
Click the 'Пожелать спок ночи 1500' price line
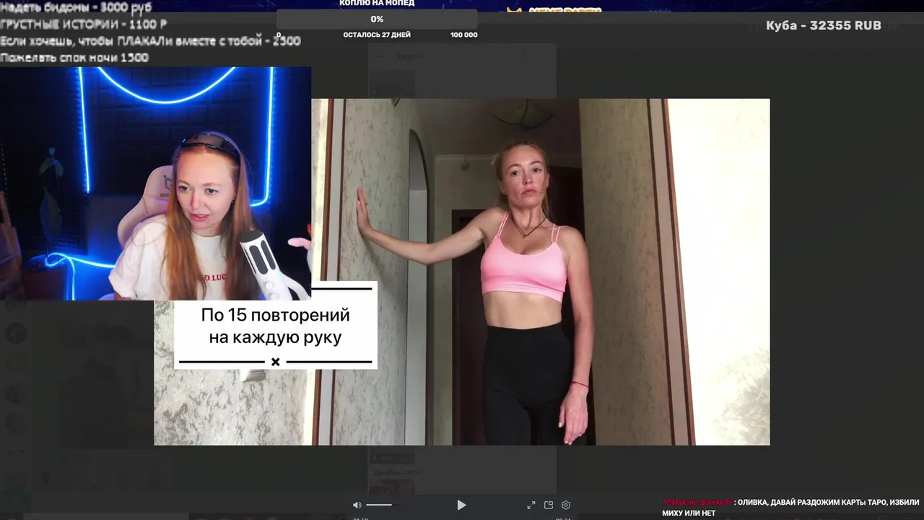point(74,57)
